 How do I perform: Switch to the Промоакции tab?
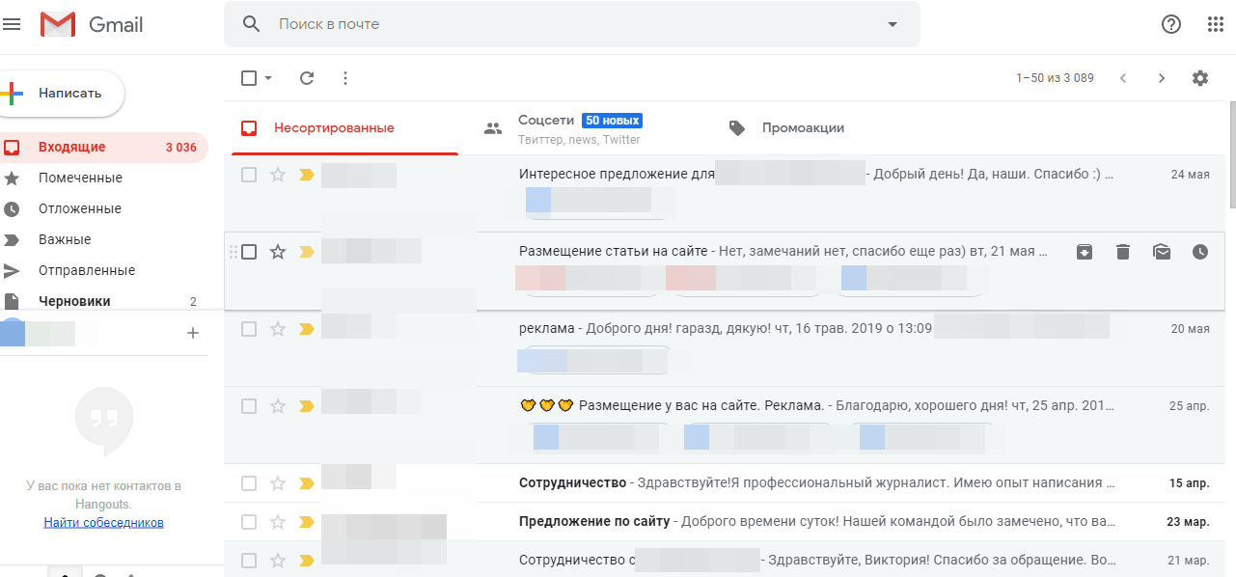click(x=803, y=127)
